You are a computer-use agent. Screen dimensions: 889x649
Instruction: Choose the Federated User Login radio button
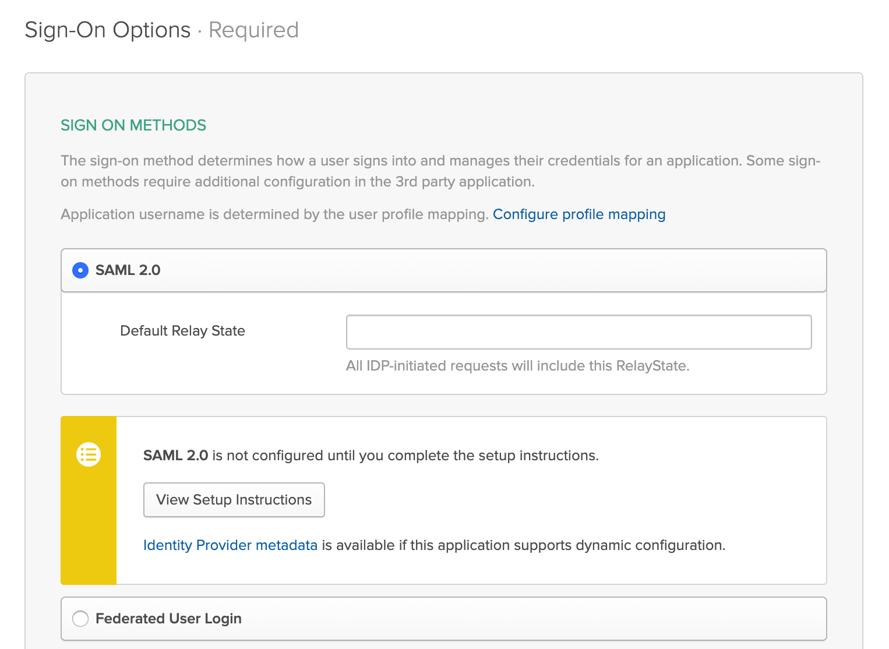80,619
